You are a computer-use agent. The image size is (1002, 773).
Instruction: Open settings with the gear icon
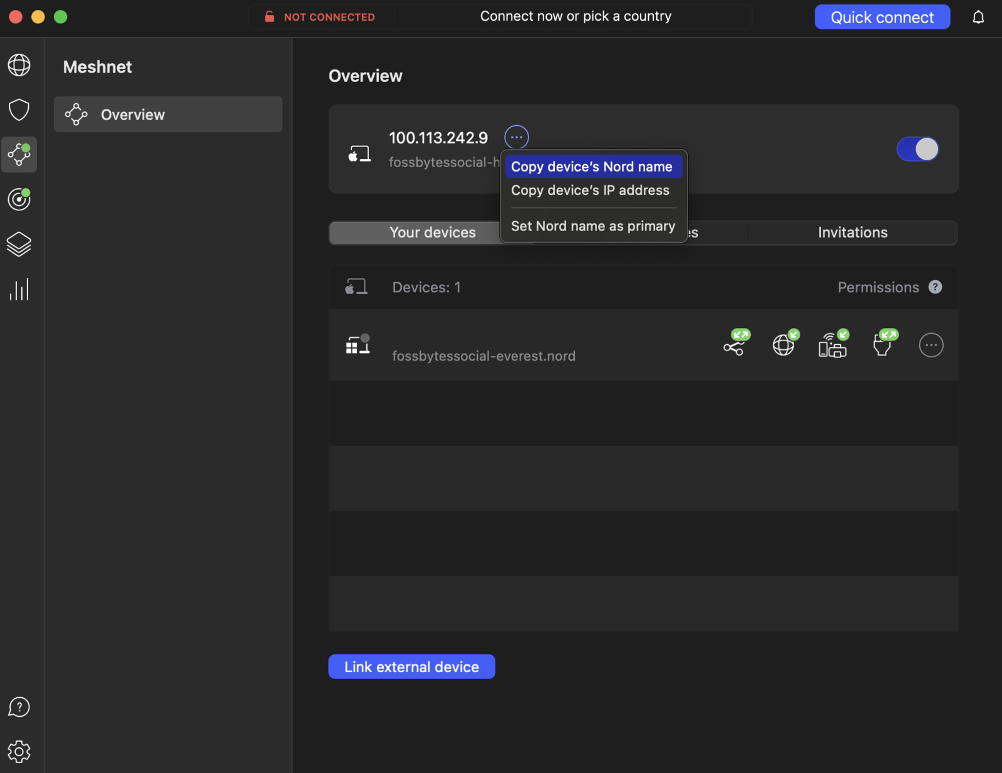click(19, 751)
